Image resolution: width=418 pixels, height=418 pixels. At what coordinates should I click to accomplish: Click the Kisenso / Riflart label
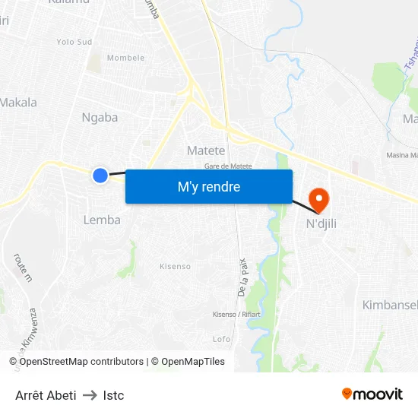236,315
